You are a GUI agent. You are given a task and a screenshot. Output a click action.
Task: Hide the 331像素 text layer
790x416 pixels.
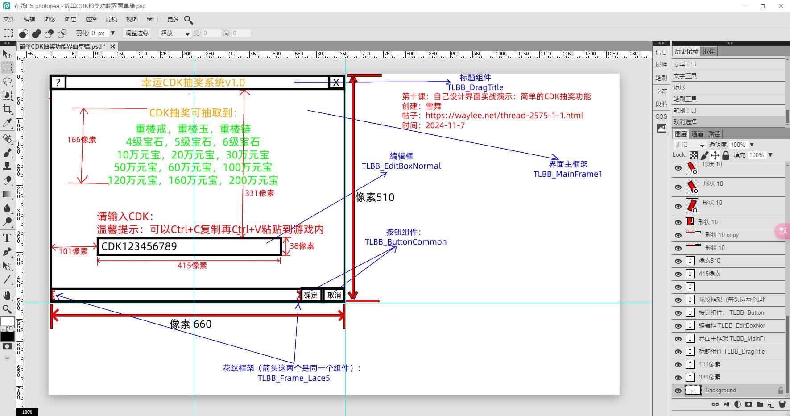678,378
